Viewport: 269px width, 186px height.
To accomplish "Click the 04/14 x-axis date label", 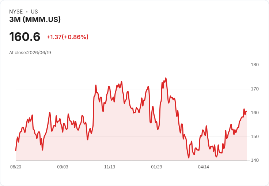I will tap(204, 167).
